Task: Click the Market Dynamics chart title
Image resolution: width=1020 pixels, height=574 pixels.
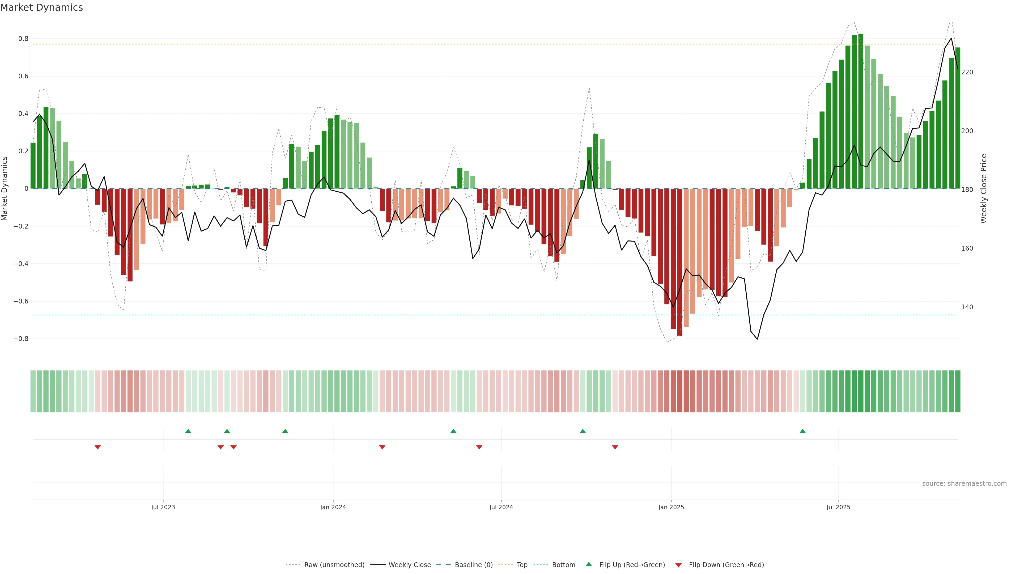Action: 42,7
